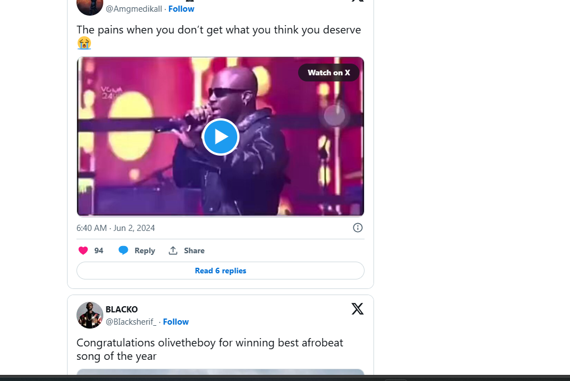Viewport: 570px width, 381px height.
Task: Like the tweet with the heart icon
Action: click(83, 250)
